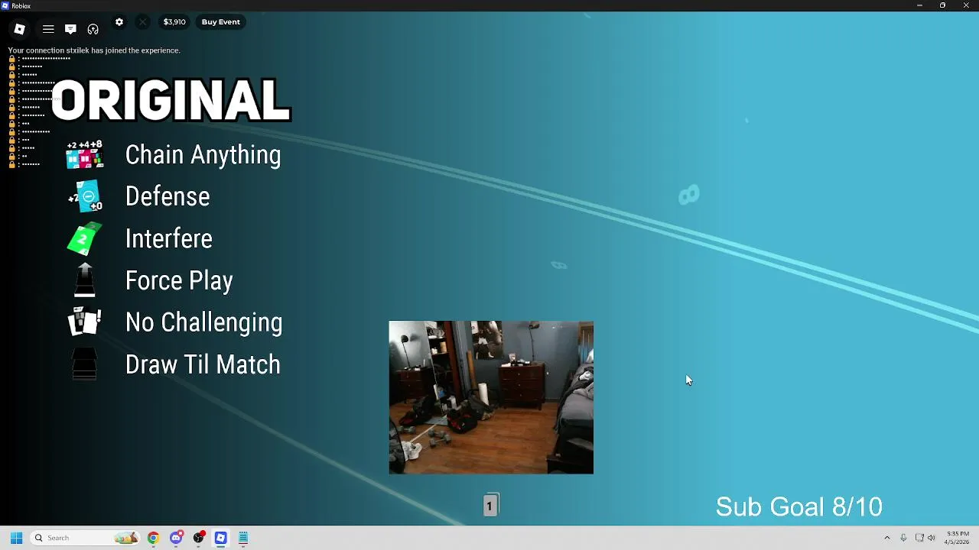Click the Interfere rule text

click(x=169, y=238)
